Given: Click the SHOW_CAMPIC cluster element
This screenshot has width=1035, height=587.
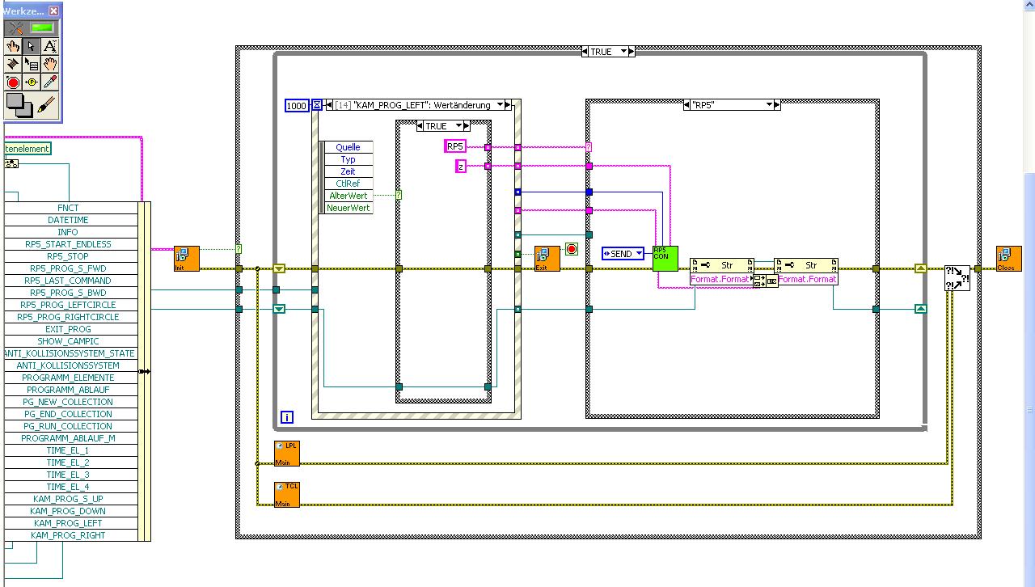Looking at the screenshot, I should click(x=68, y=341).
